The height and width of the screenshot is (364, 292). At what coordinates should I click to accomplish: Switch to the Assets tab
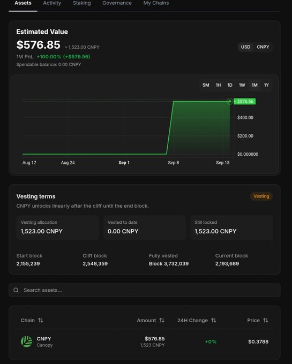click(x=23, y=3)
